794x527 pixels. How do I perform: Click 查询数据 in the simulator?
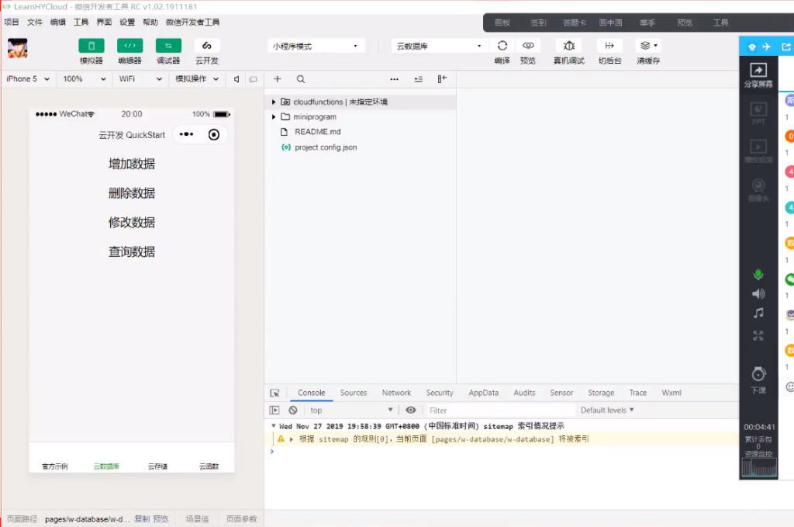pos(132,251)
